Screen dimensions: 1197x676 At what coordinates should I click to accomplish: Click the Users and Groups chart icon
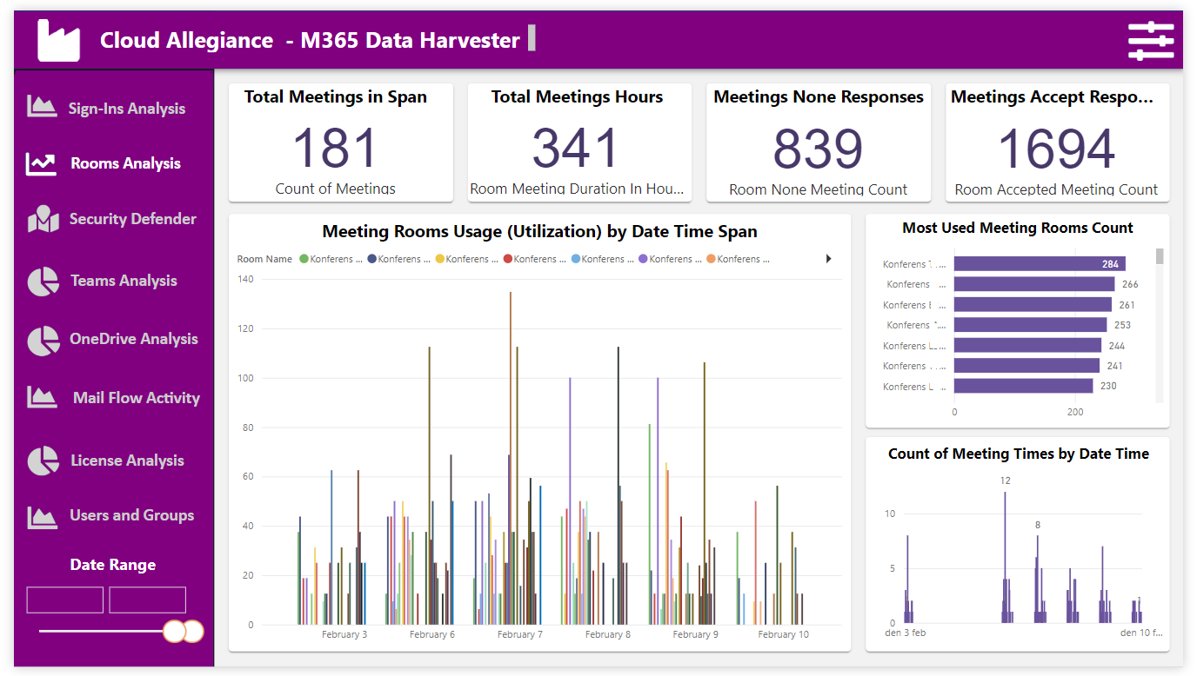click(x=42, y=516)
